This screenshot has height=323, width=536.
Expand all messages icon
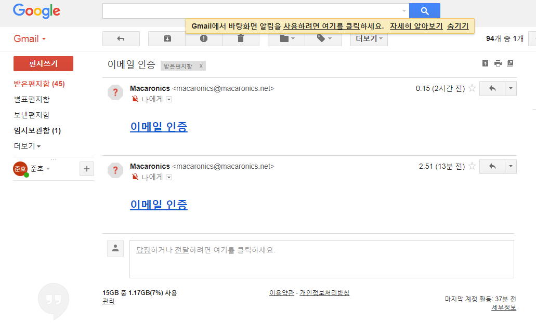point(485,63)
